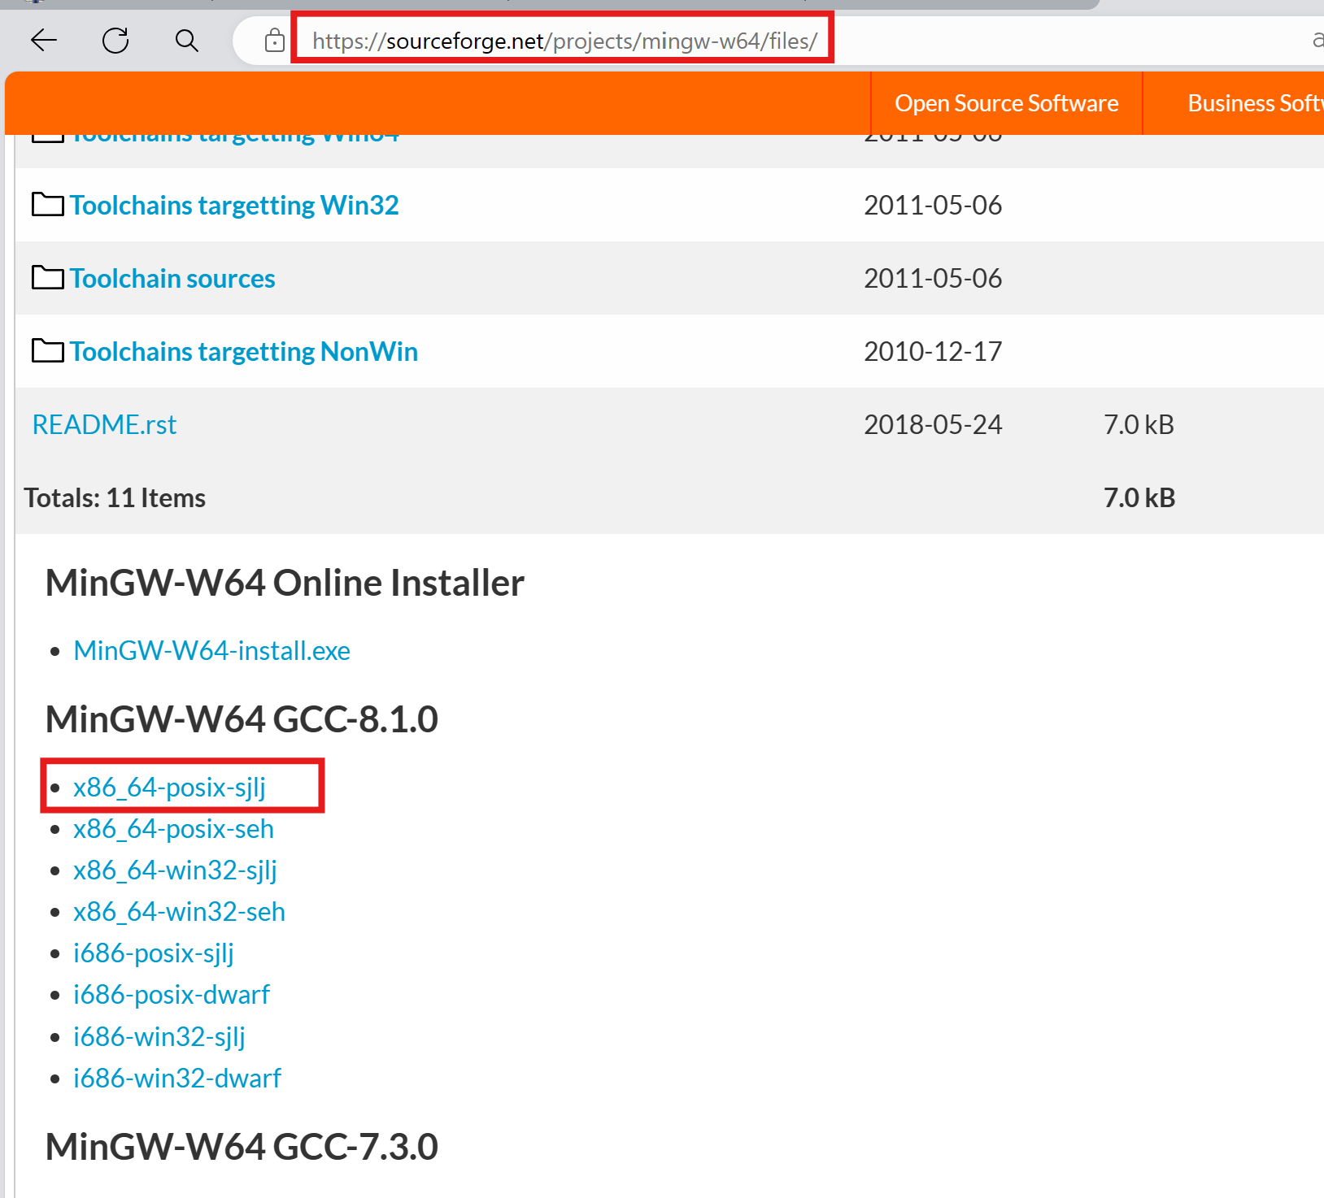1324x1198 pixels.
Task: Click the MinGW-W64 Online Installer heading
Action: pyautogui.click(x=285, y=583)
